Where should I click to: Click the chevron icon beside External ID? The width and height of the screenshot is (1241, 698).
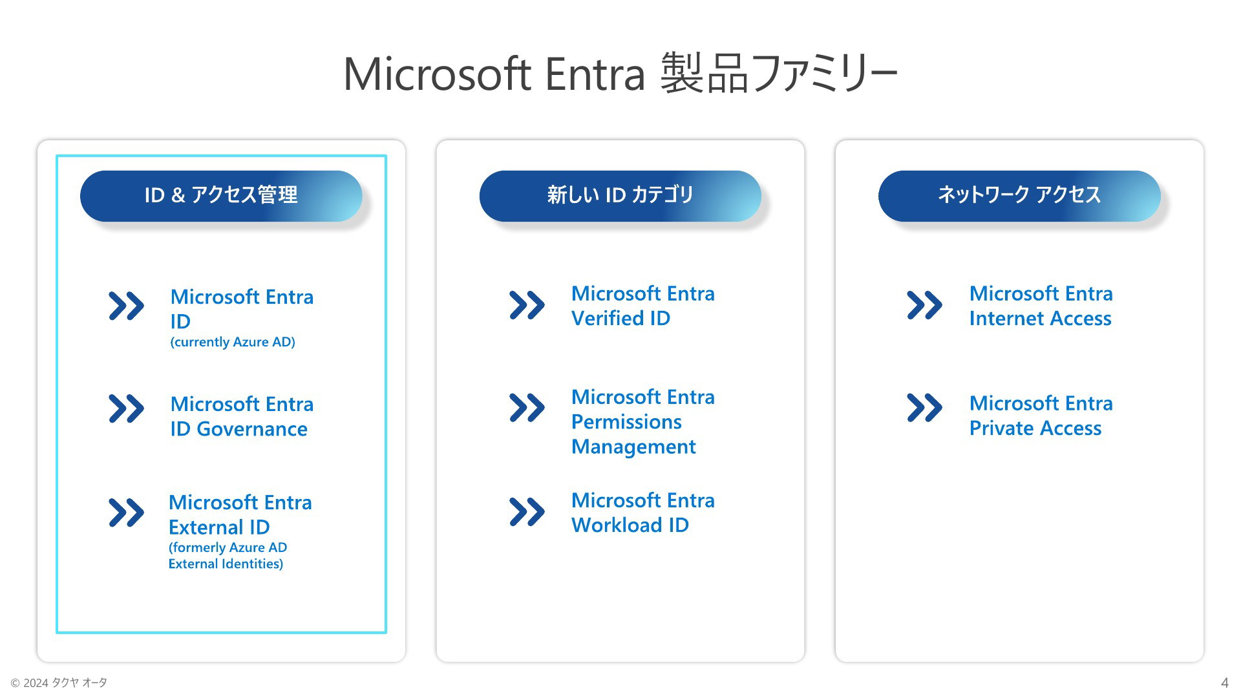click(x=126, y=513)
